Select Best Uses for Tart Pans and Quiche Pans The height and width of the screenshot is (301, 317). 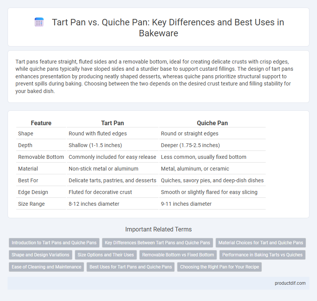click(131, 267)
